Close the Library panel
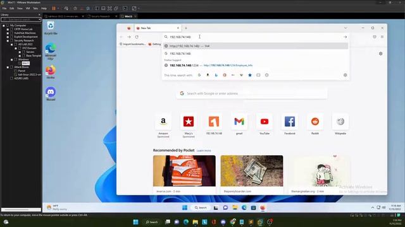Image resolution: width=405 pixels, height=227 pixels. pos(39,15)
